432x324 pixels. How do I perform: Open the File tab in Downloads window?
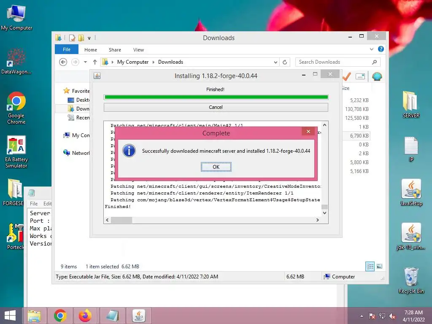coord(67,49)
